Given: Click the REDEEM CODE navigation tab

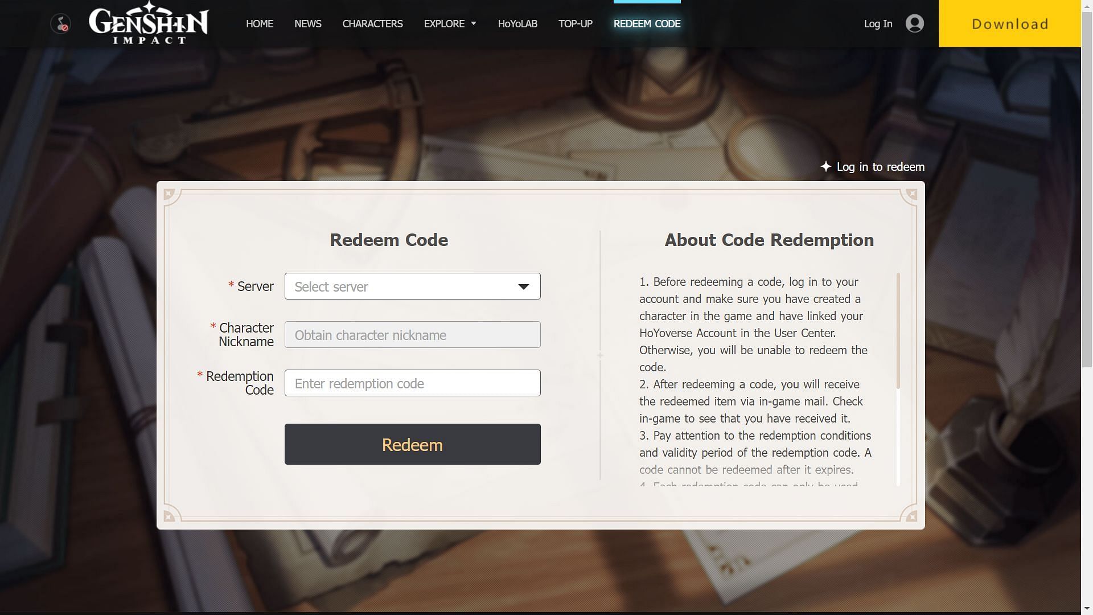Looking at the screenshot, I should pos(647,23).
